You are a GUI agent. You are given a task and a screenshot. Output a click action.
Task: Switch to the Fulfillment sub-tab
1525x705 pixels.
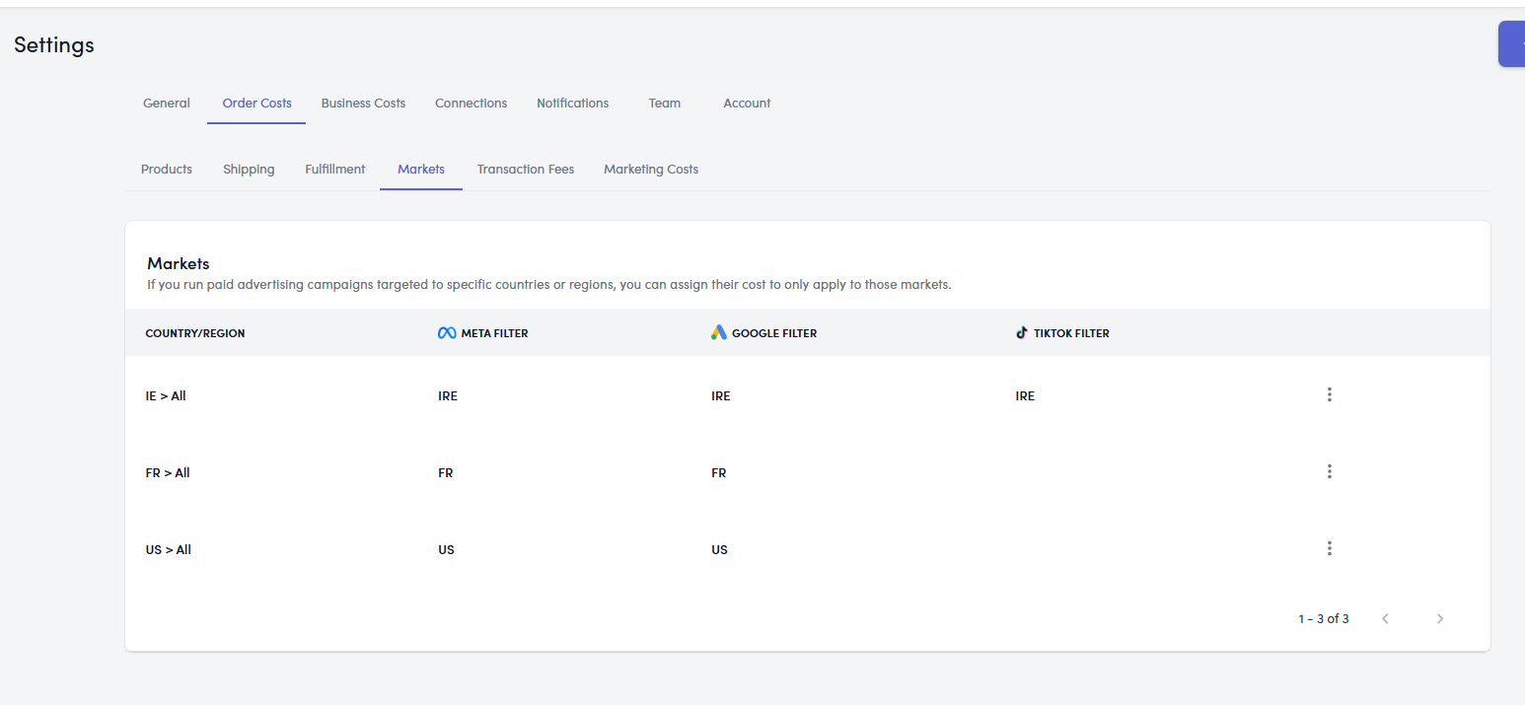tap(335, 170)
